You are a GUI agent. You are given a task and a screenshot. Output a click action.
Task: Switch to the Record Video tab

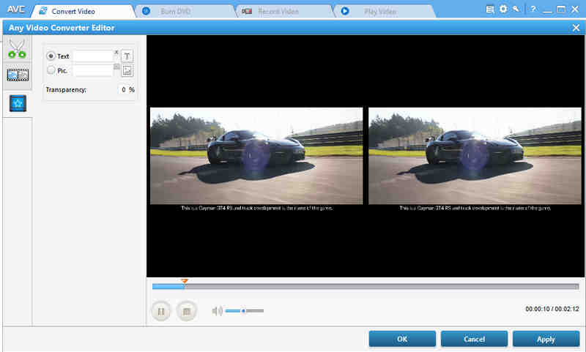coord(285,11)
